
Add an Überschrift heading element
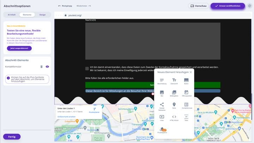coord(174,81)
